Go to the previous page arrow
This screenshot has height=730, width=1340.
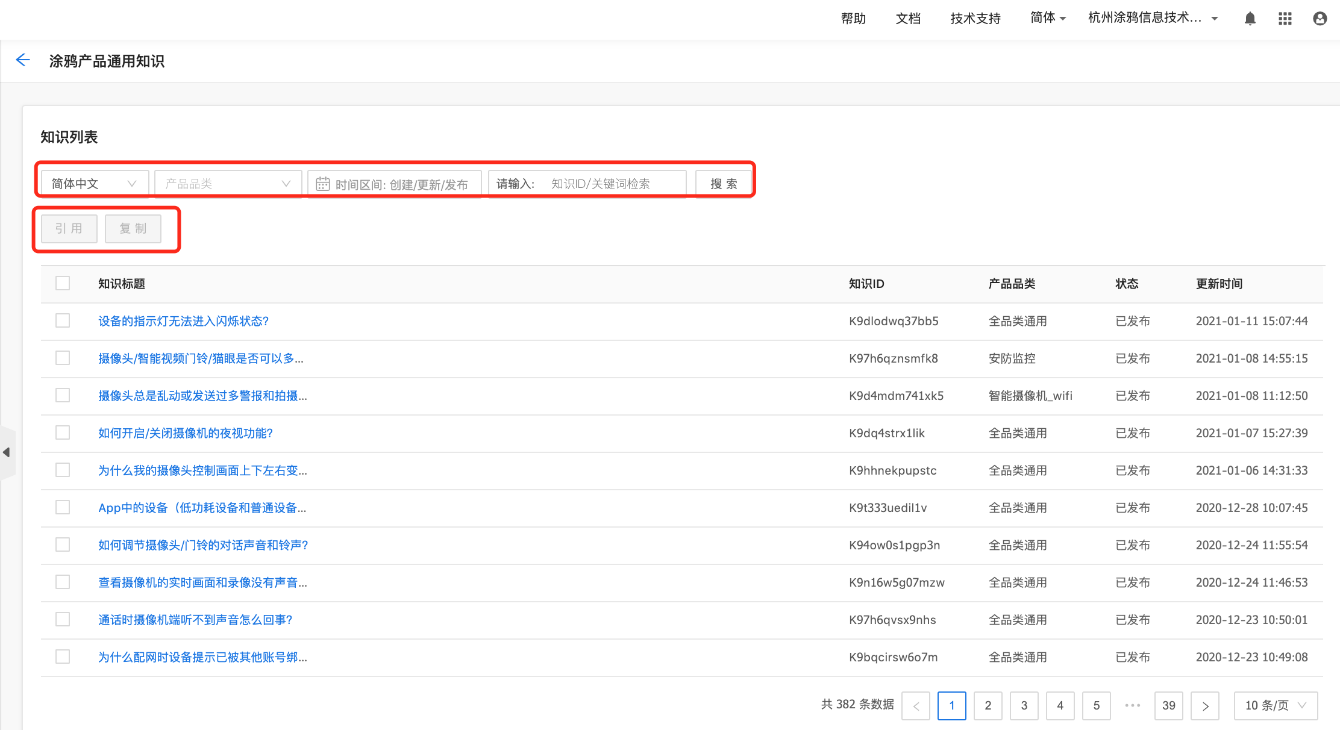(916, 705)
